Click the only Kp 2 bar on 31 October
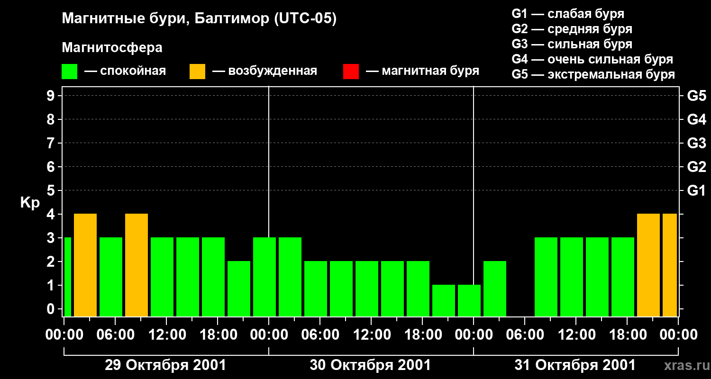The height and width of the screenshot is (379, 711). tap(495, 289)
